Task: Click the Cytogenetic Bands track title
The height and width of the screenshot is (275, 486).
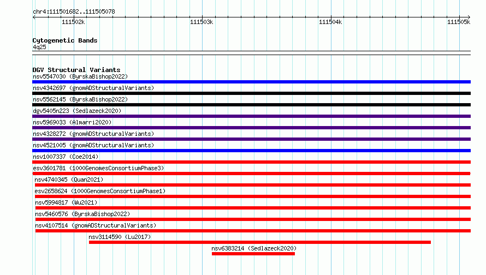Action: coord(65,40)
